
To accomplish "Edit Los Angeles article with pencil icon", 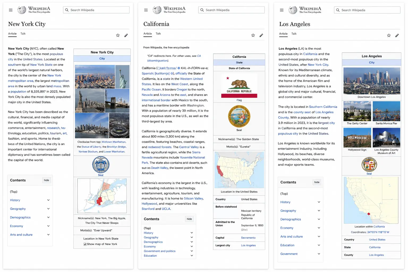I will coord(397,35).
